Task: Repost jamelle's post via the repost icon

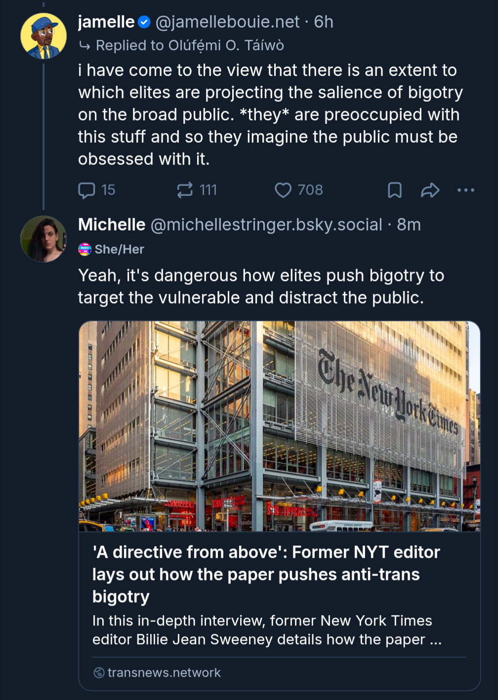Action: tap(185, 190)
